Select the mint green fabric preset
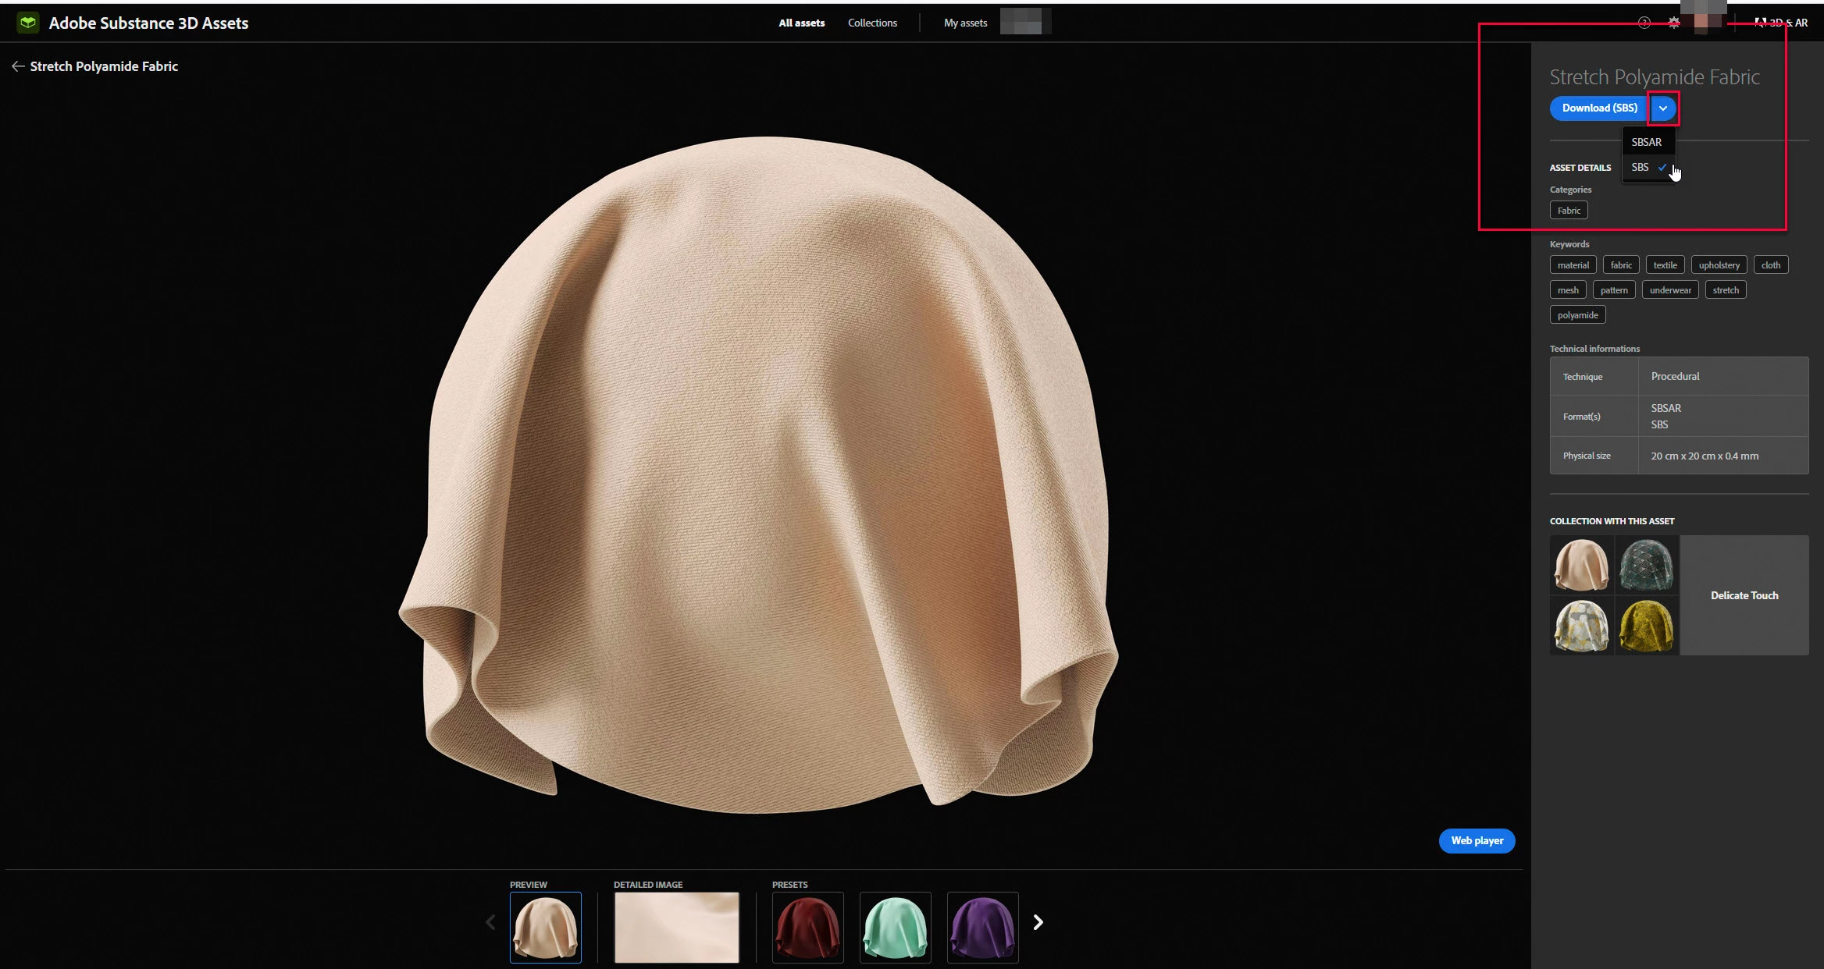Screen dimensions: 1824x969 coord(895,927)
